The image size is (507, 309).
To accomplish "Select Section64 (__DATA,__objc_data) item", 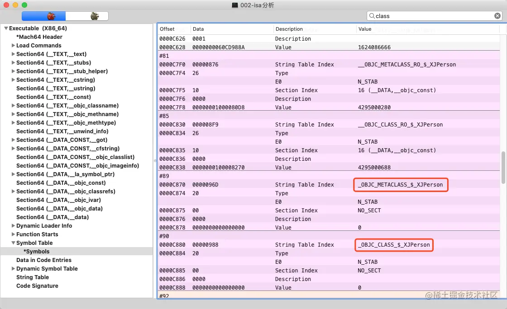I will point(59,209).
